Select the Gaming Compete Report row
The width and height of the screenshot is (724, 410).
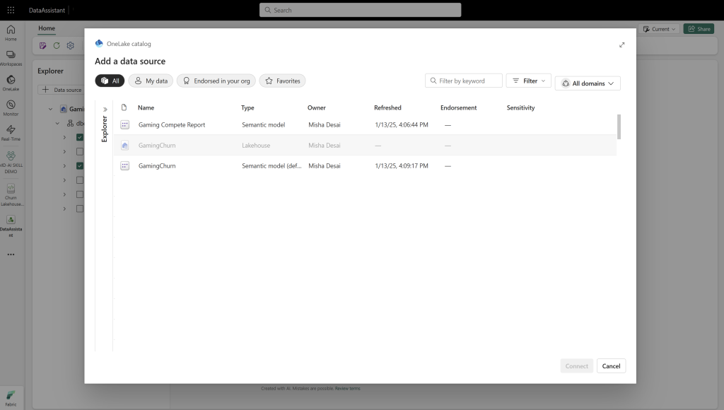tap(365, 124)
